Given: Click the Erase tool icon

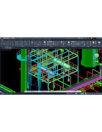Looking at the screenshot, I should [29, 42].
